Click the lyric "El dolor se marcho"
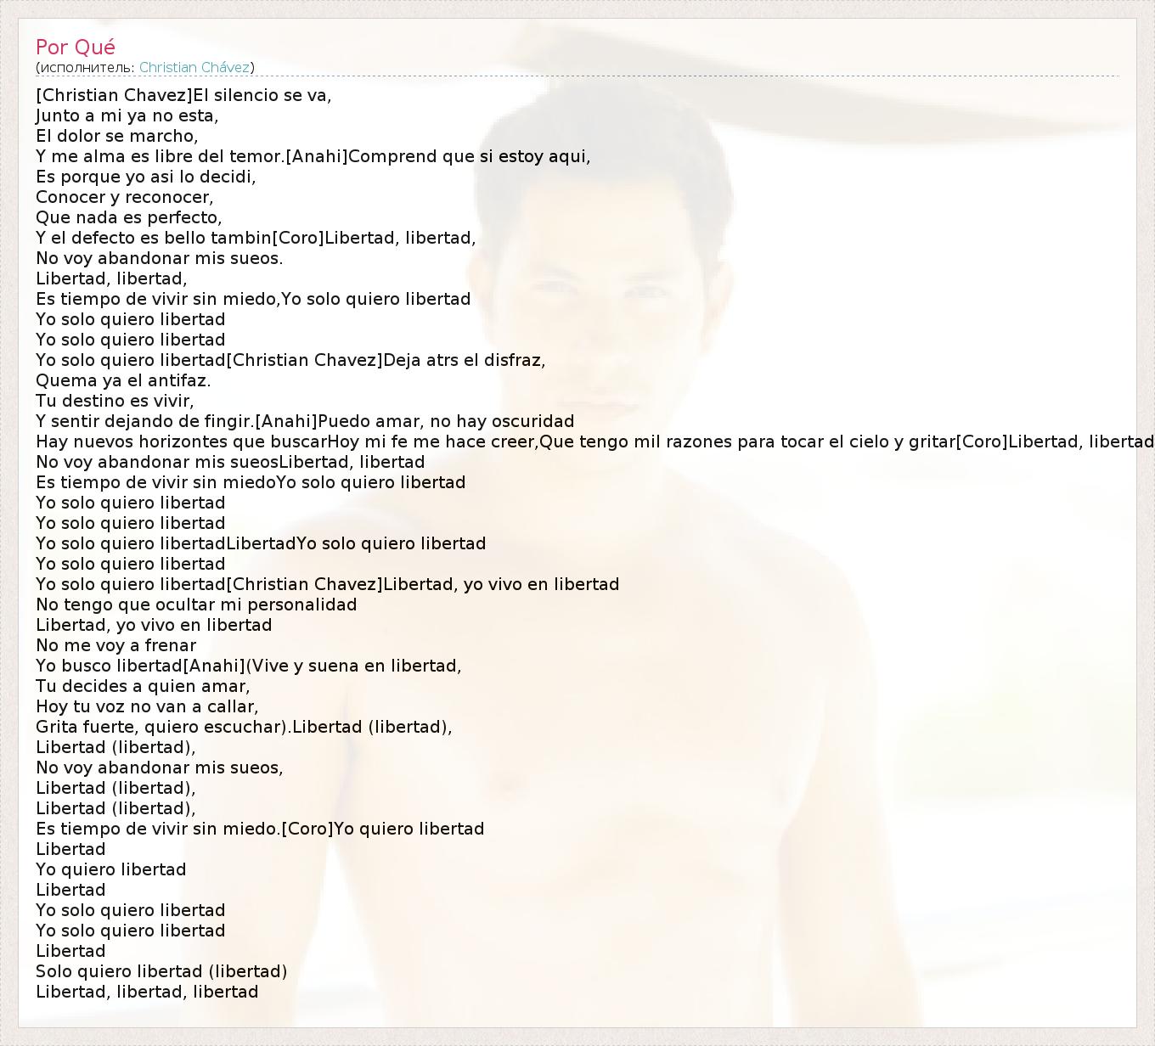Image resolution: width=1155 pixels, height=1046 pixels. 117,136
